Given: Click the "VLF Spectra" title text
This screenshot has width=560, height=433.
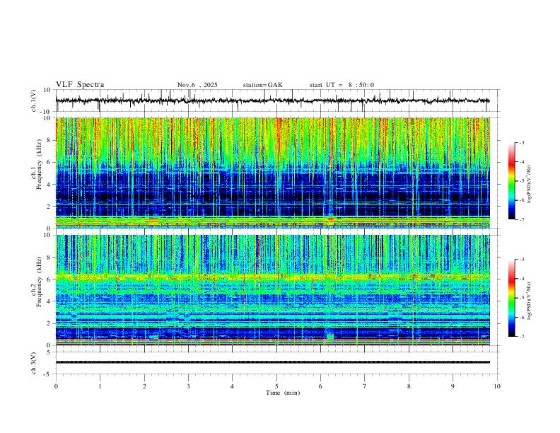Looking at the screenshot, I should 80,85.
